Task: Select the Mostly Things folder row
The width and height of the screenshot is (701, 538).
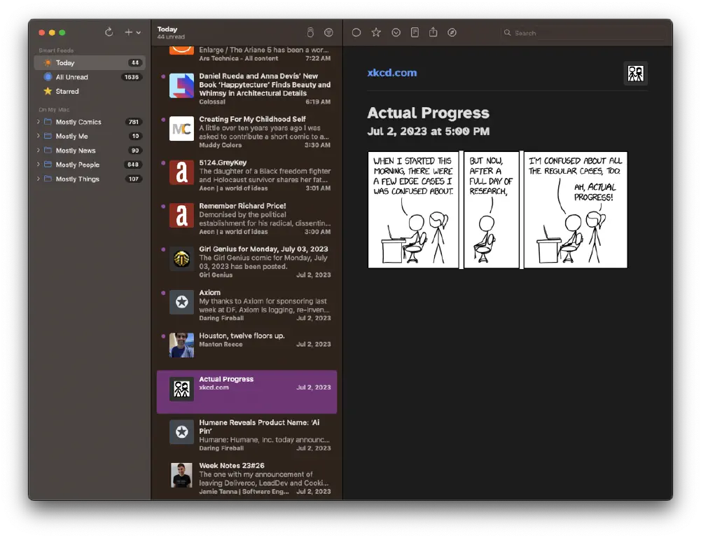Action: tap(90, 179)
